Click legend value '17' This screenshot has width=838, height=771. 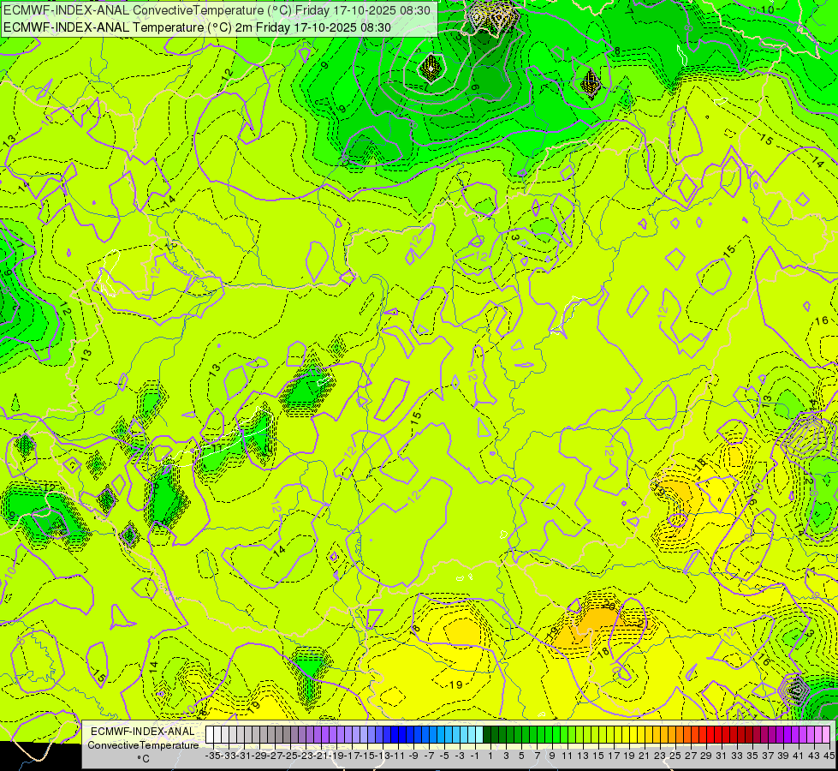pyautogui.click(x=614, y=756)
